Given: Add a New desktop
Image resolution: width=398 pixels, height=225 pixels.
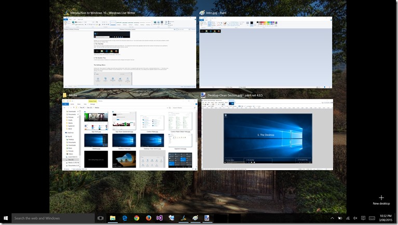Looking at the screenshot, I should [x=381, y=200].
